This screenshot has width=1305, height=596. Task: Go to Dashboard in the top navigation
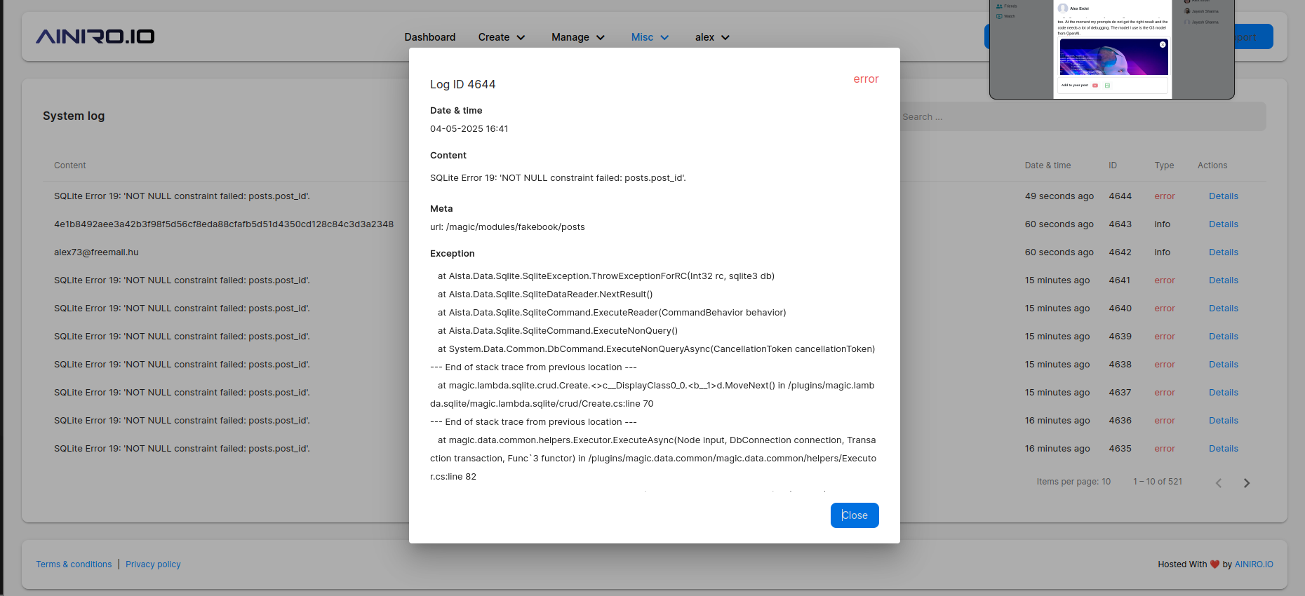pos(429,37)
